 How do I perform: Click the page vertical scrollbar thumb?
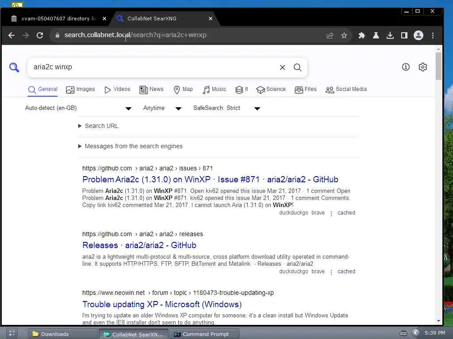438,66
